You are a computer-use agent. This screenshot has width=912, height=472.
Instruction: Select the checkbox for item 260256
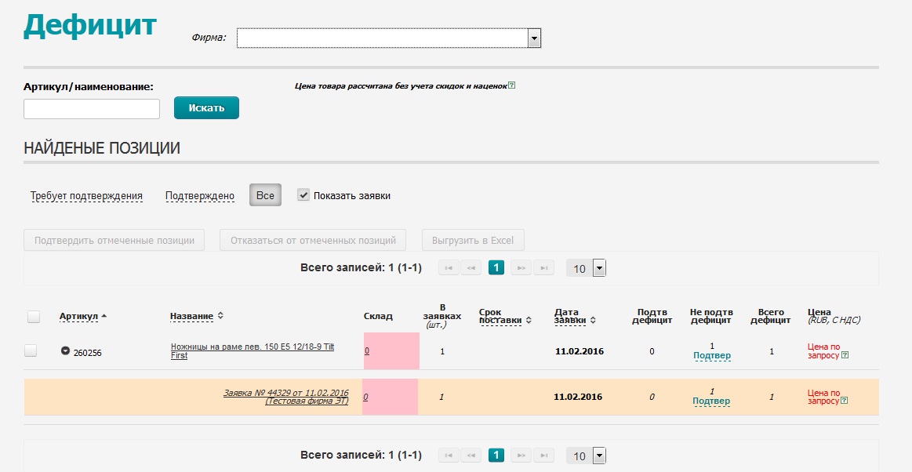(31, 351)
